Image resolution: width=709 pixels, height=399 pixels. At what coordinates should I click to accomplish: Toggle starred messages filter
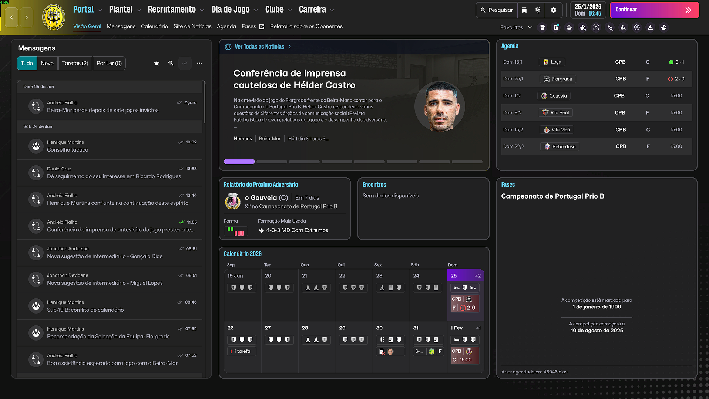point(157,63)
